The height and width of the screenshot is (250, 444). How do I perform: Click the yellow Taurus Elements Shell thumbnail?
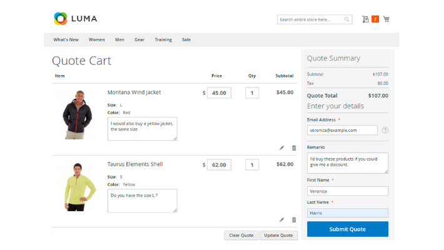78,186
